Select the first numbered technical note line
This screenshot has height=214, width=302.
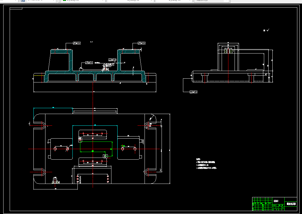coord(206,162)
